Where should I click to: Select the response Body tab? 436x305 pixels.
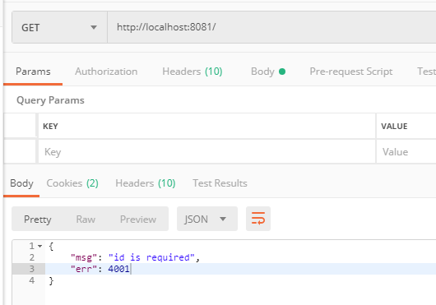click(x=21, y=183)
